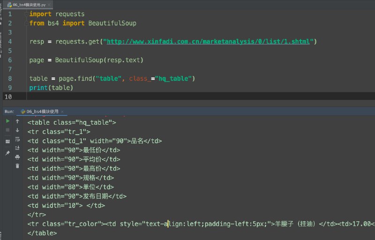Click the output line containing 最低价
Image resolution: width=375 pixels, height=240 pixels.
tap(74, 150)
